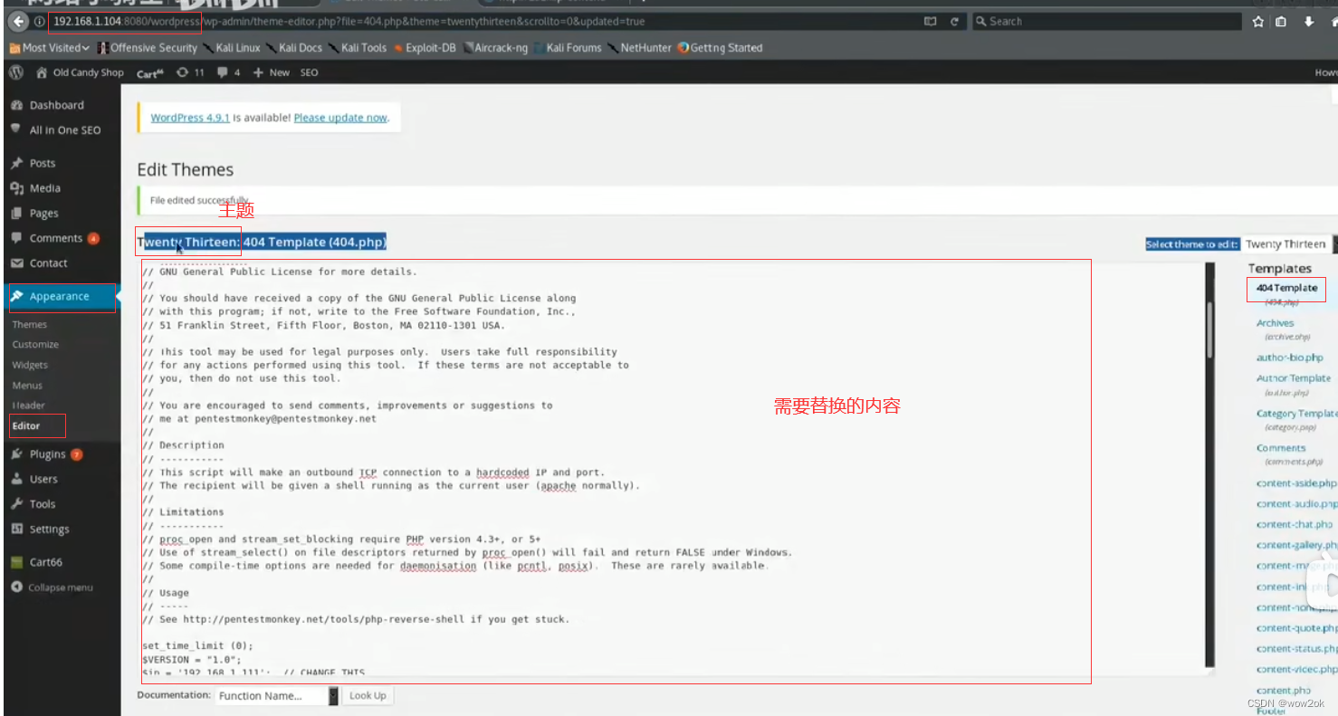Click the Please update now link

coord(340,118)
